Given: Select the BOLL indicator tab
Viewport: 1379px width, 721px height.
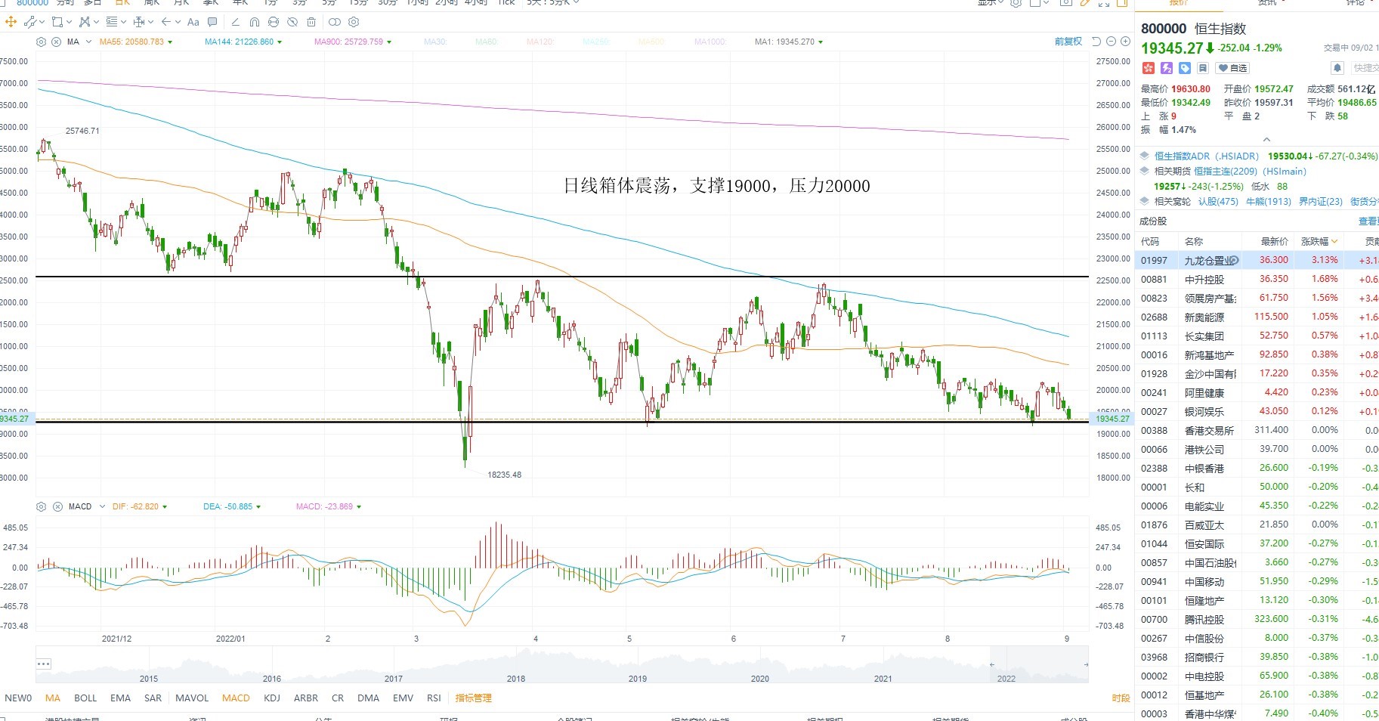Looking at the screenshot, I should point(85,698).
